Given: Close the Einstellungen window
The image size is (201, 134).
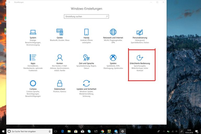Looking at the screenshot, I should point(163,2).
